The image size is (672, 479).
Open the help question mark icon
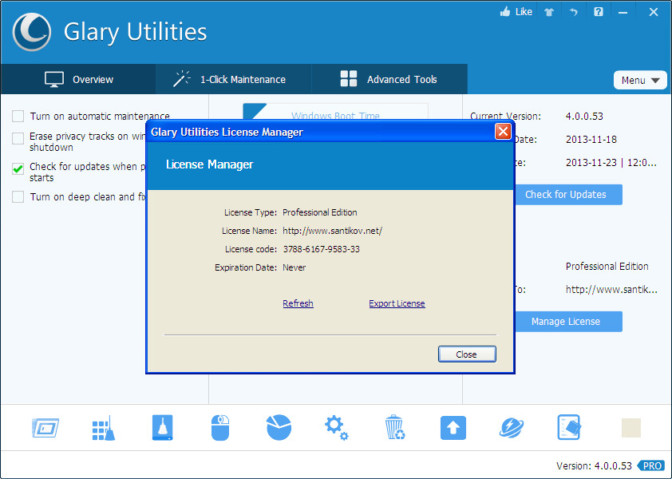[x=599, y=12]
